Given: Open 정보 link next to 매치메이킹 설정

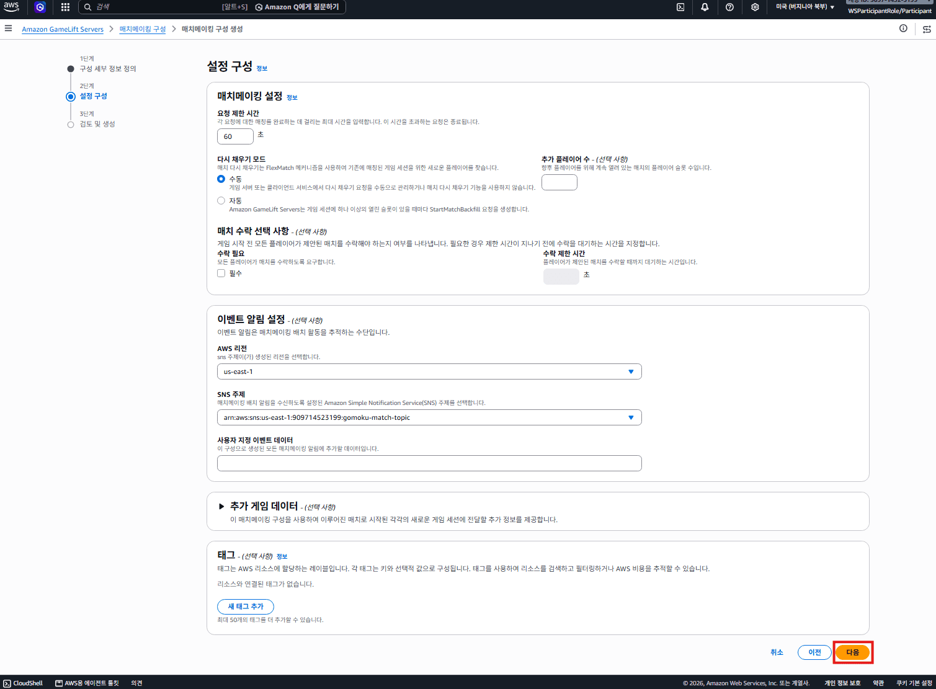Looking at the screenshot, I should point(292,97).
